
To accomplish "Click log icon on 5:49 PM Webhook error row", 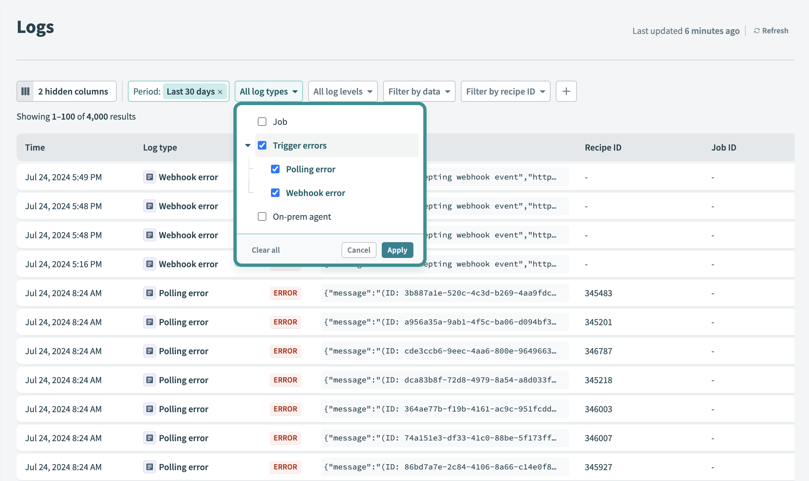I will coord(149,177).
